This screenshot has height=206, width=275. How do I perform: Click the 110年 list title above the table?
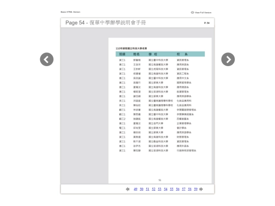click(x=131, y=48)
